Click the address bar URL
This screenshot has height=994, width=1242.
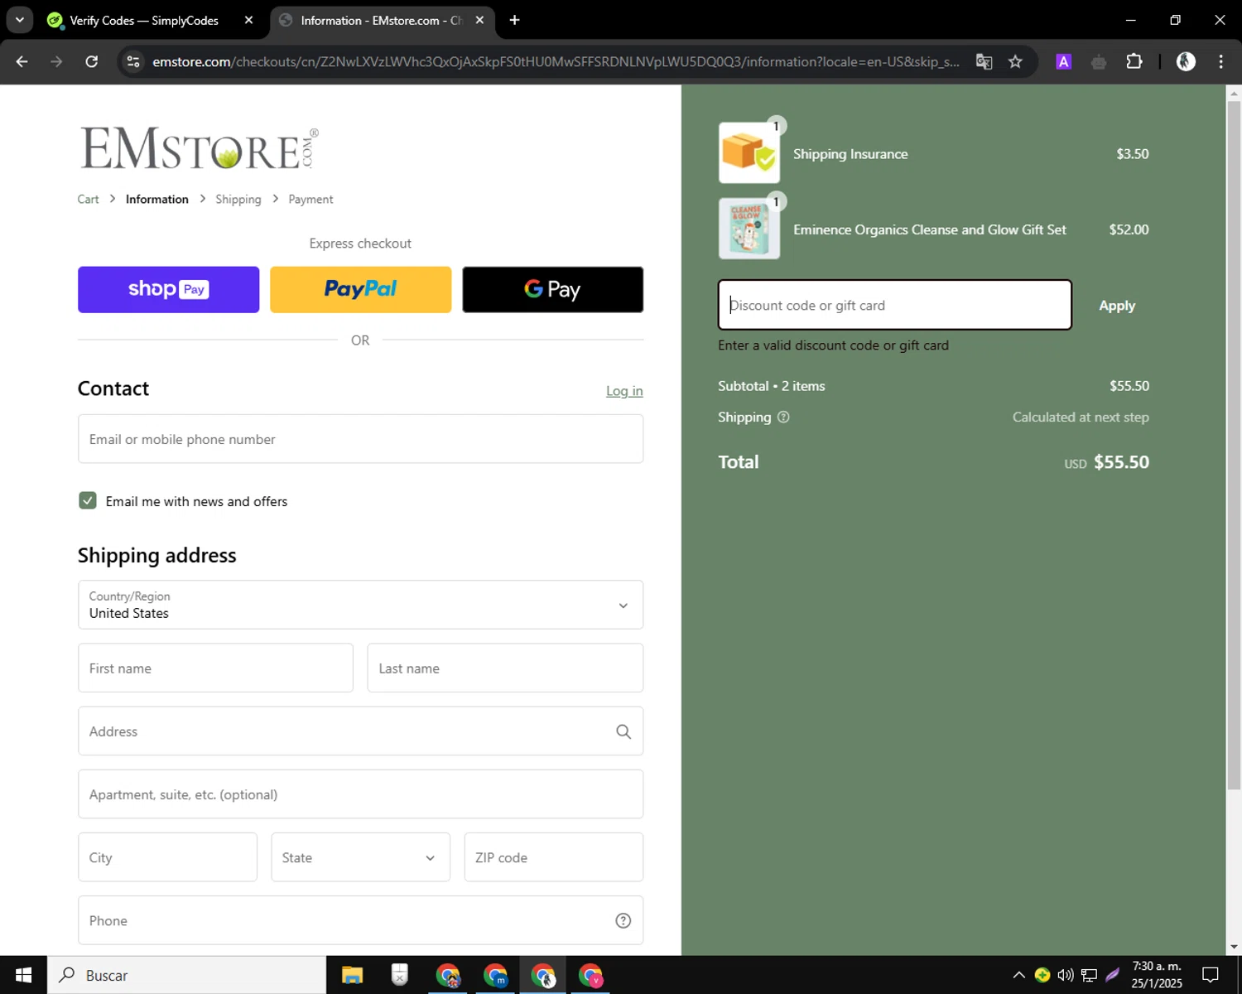tap(556, 61)
